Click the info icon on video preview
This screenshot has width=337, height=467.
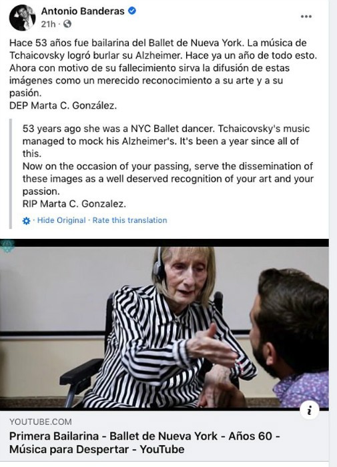310,411
